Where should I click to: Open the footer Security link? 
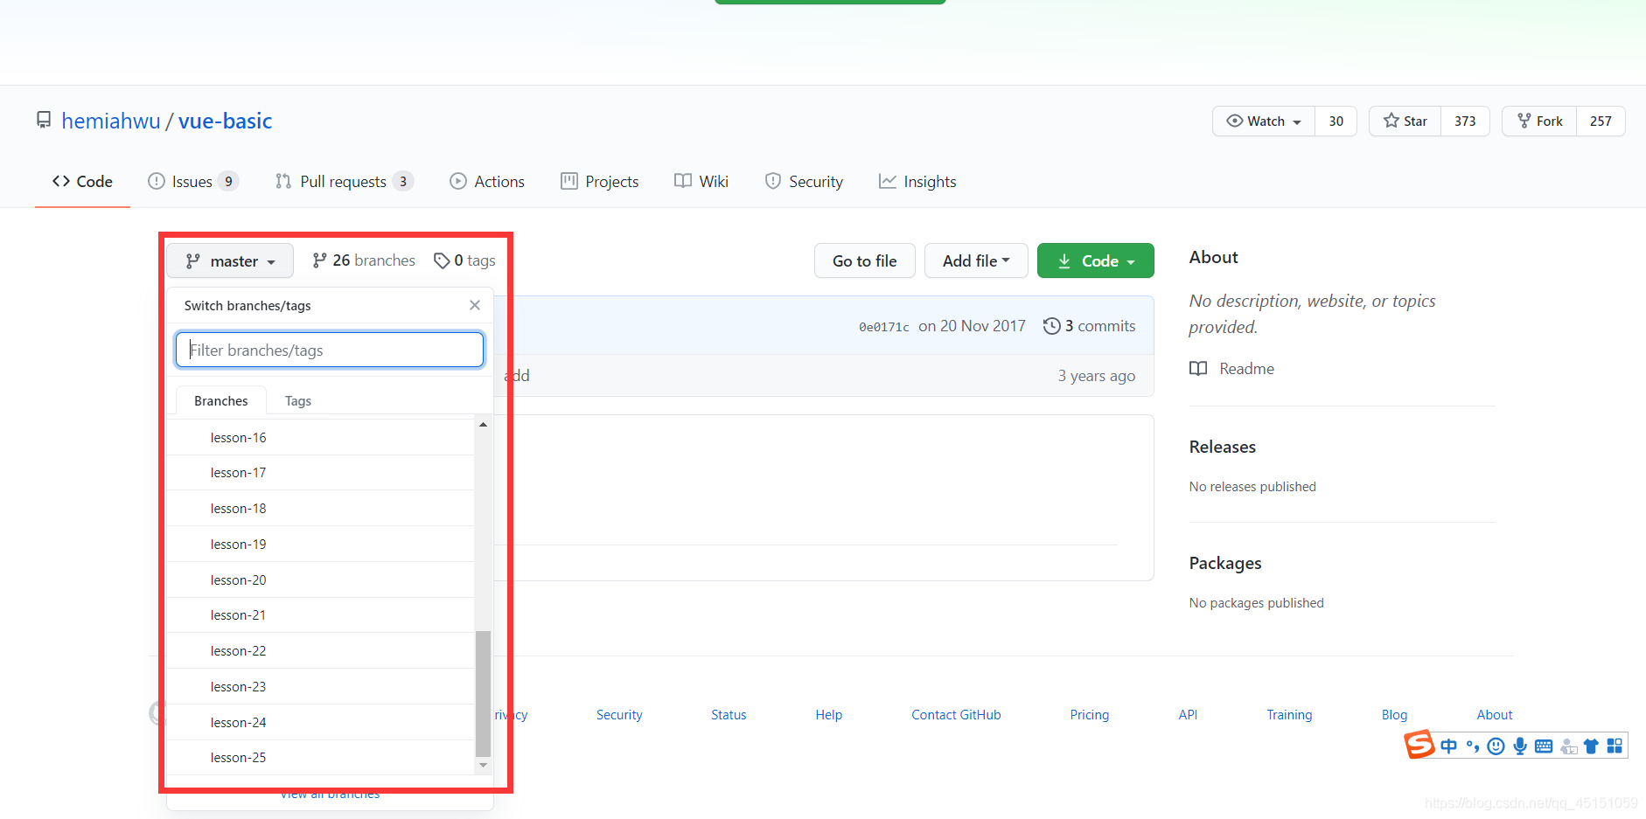point(619,715)
